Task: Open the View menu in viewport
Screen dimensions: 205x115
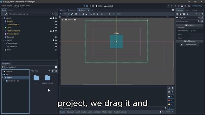Action: pos(119,14)
